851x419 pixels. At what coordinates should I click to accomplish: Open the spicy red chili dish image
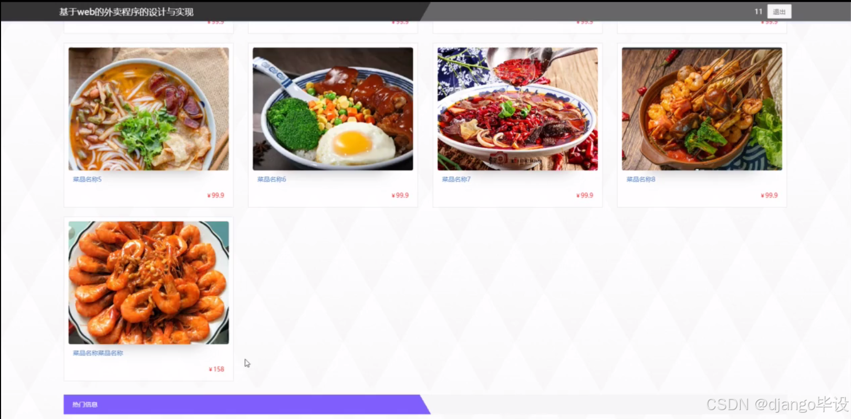[517, 109]
